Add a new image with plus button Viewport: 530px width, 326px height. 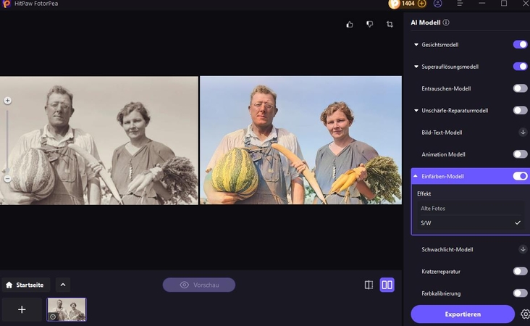pyautogui.click(x=22, y=309)
